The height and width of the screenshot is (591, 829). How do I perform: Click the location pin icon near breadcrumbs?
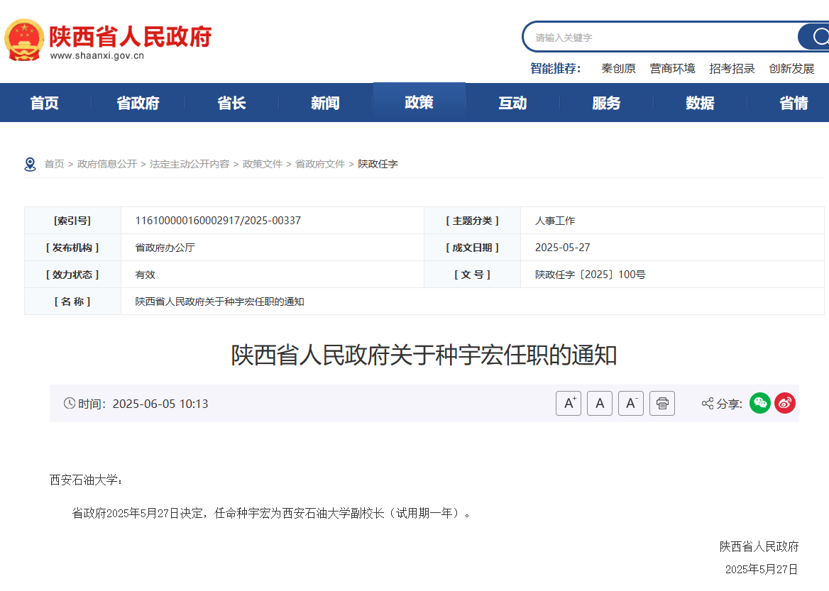[x=29, y=162]
